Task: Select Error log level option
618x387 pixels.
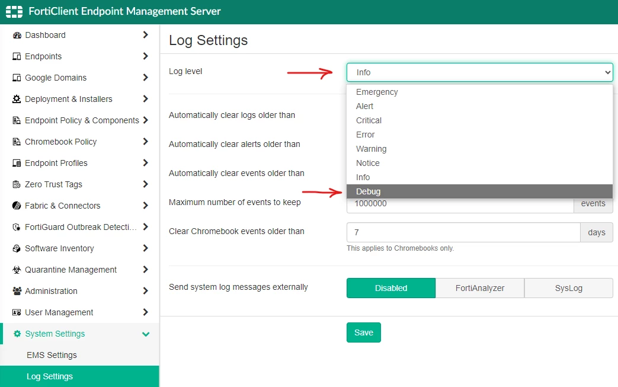Action: click(480, 135)
